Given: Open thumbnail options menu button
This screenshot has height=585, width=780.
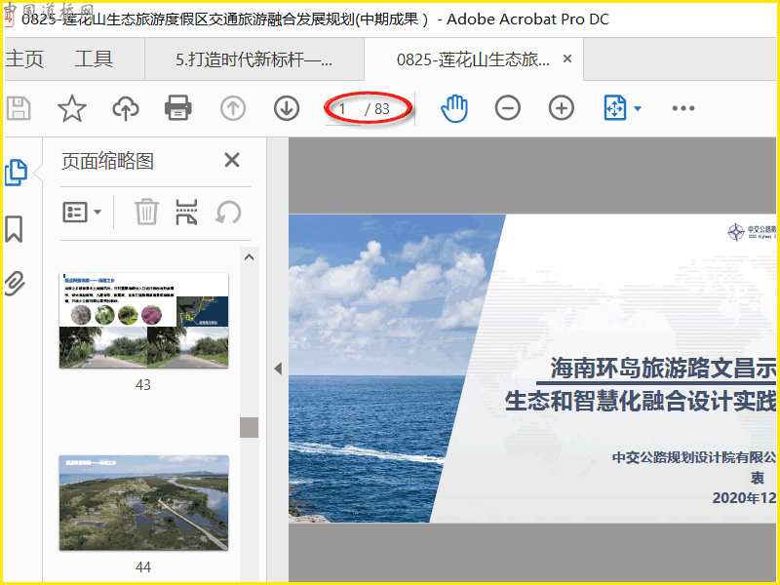Looking at the screenshot, I should coord(82,213).
